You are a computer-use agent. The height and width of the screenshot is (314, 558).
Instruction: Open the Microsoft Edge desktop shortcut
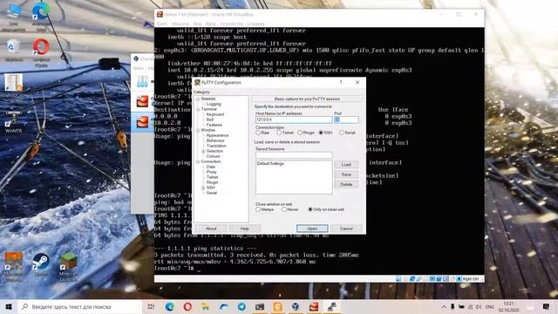tap(41, 17)
